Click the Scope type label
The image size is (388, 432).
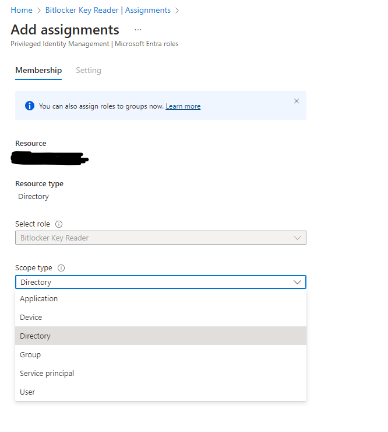(x=34, y=268)
